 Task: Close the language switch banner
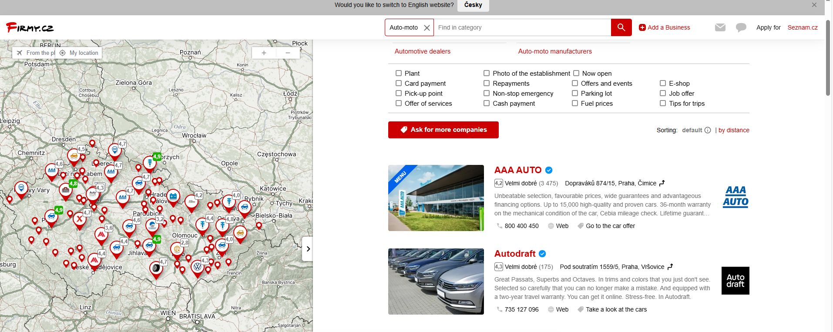coord(814,5)
